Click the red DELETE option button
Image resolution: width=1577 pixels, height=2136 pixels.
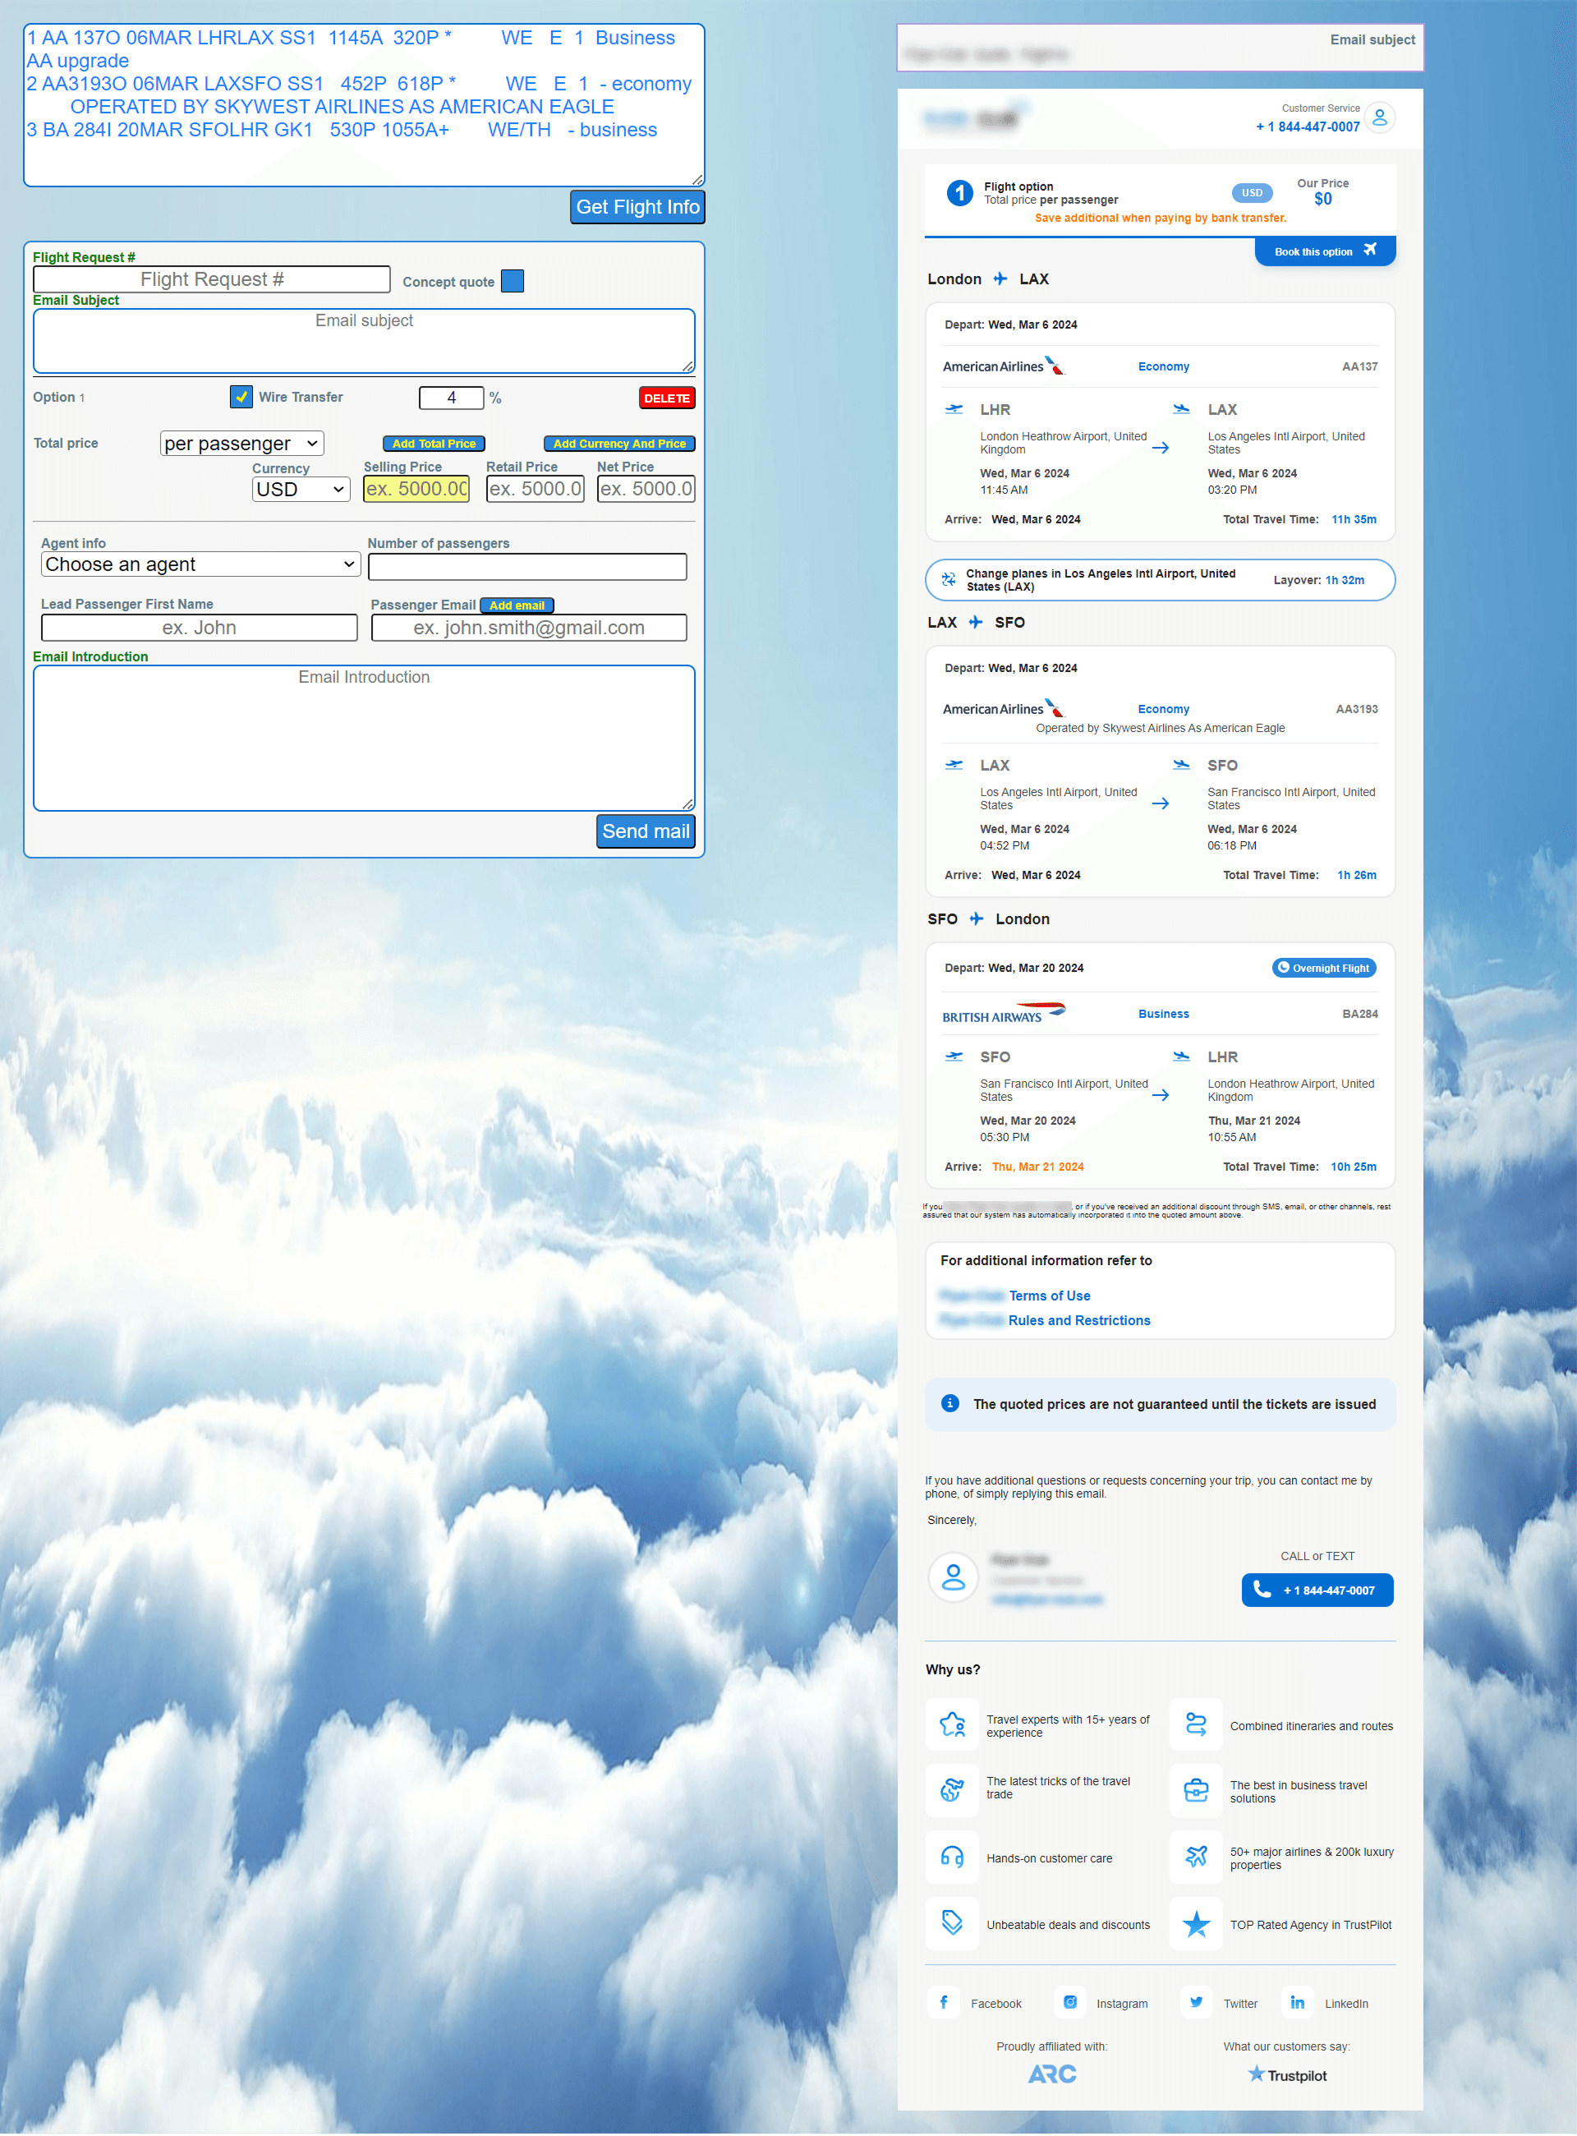(x=666, y=398)
